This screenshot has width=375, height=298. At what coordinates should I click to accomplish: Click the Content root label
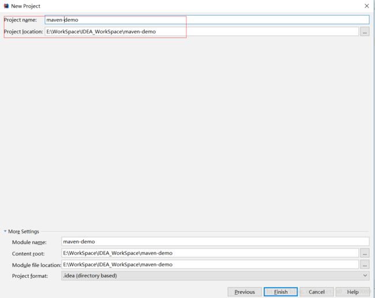(x=28, y=254)
